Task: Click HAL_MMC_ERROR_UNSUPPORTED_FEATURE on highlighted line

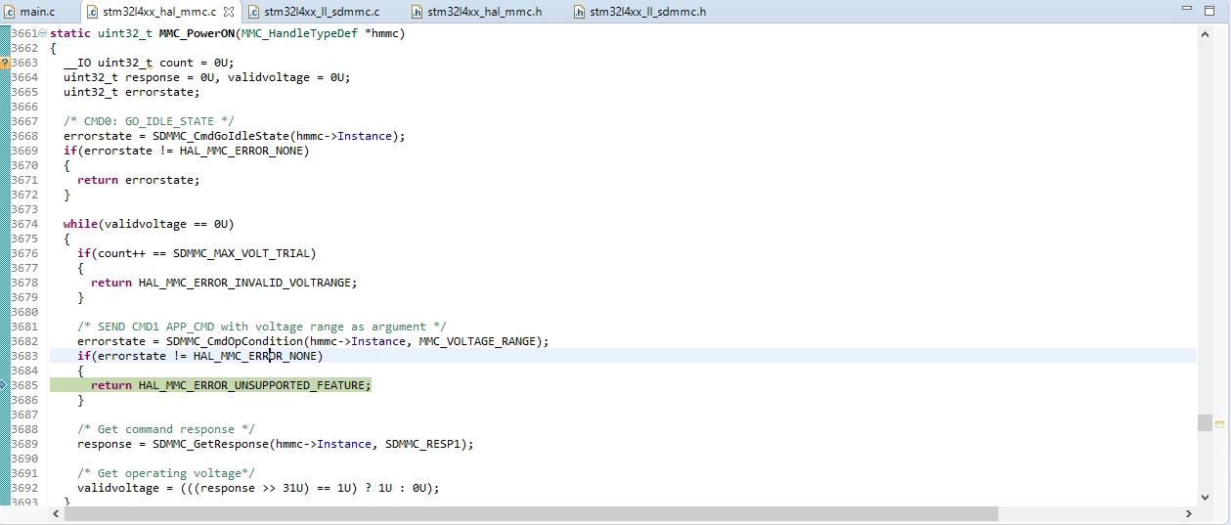Action: 252,385
